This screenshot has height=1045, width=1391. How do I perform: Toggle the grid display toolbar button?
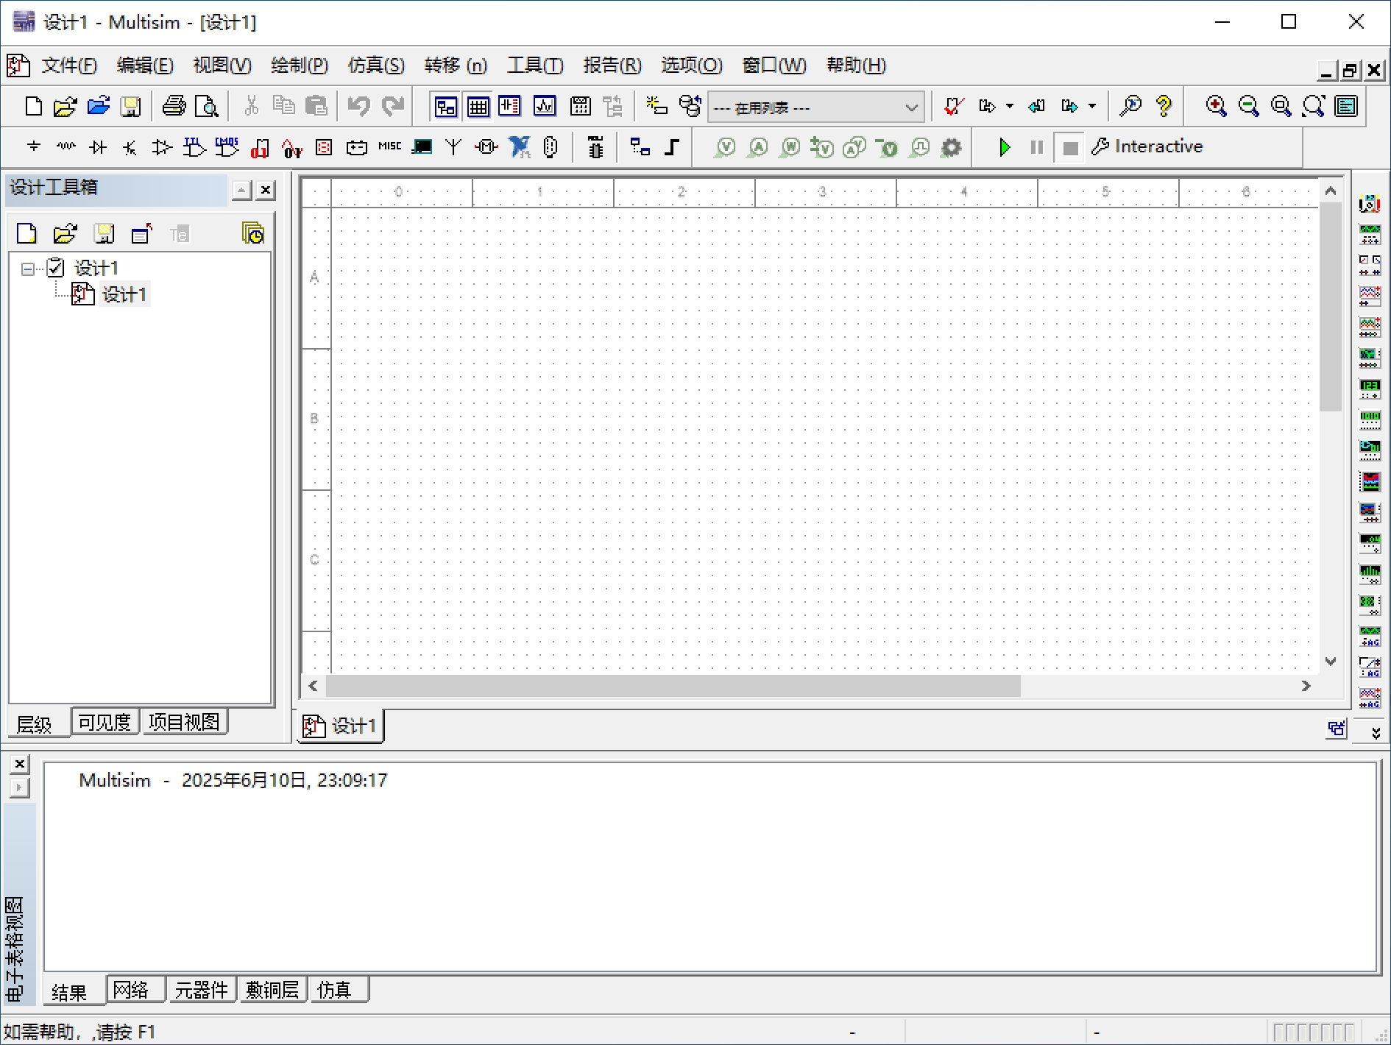[x=478, y=106]
